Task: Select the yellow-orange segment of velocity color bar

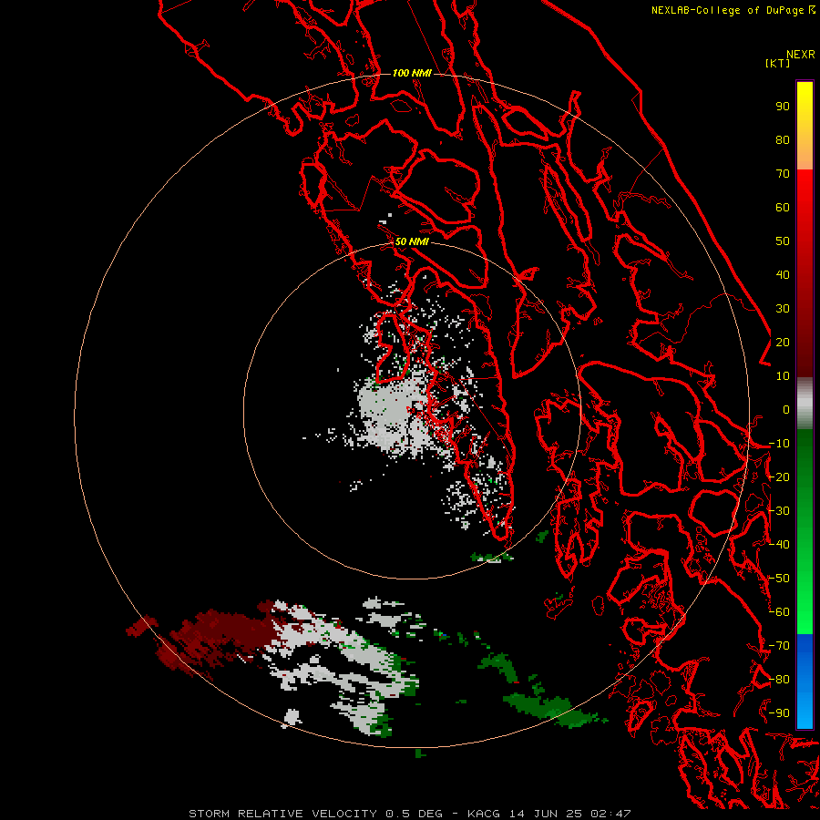Action: coord(805,126)
